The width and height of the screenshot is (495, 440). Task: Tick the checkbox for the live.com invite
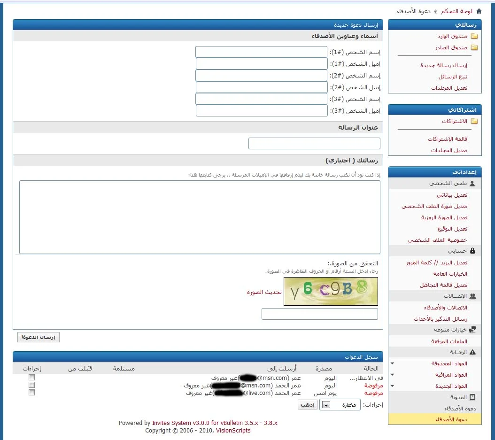pyautogui.click(x=31, y=393)
